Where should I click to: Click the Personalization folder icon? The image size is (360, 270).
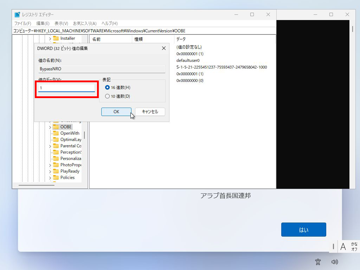(56, 159)
